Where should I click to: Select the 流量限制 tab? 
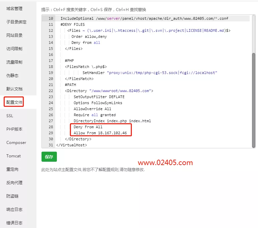pyautogui.click(x=14, y=62)
